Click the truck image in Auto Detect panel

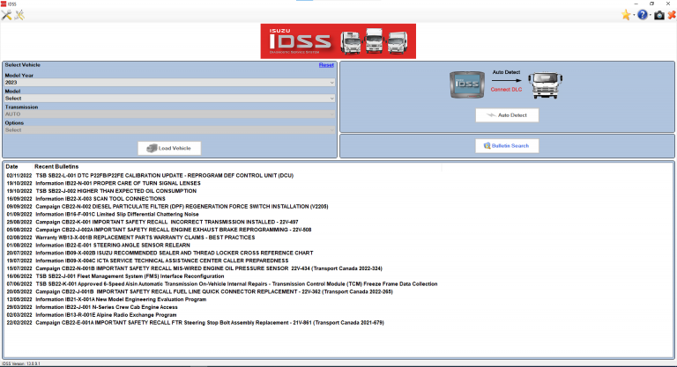(546, 85)
